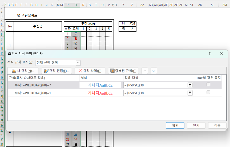This screenshot has width=230, height=147.
Task: Click the 날짜 header cell
Action: 68,29
